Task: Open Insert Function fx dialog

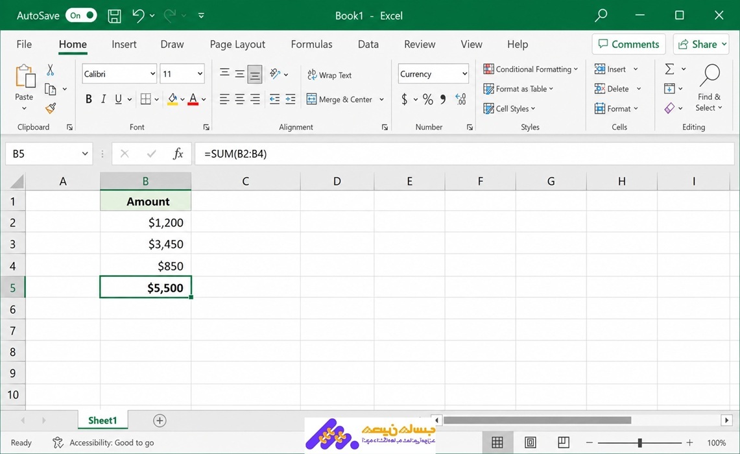Action: point(178,154)
